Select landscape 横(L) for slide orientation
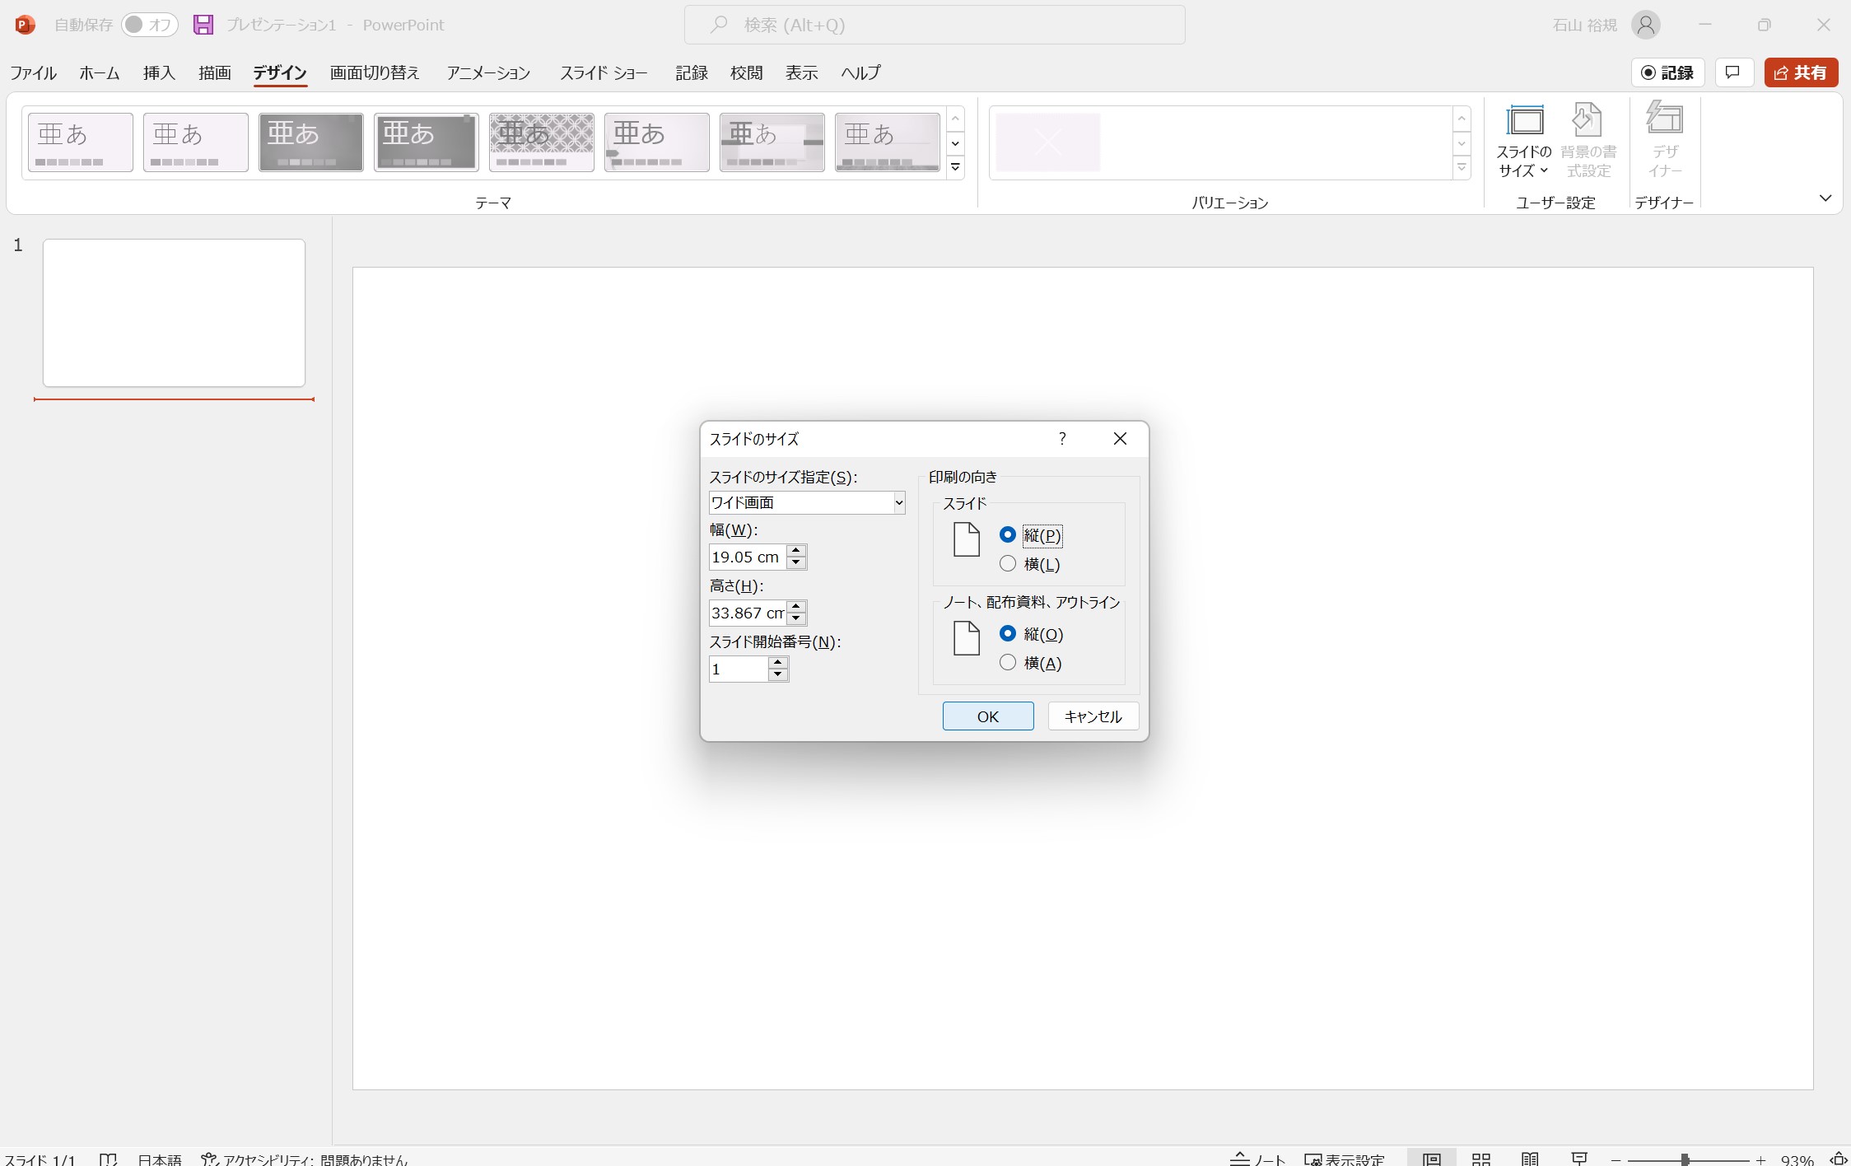This screenshot has height=1166, width=1851. [x=1008, y=564]
